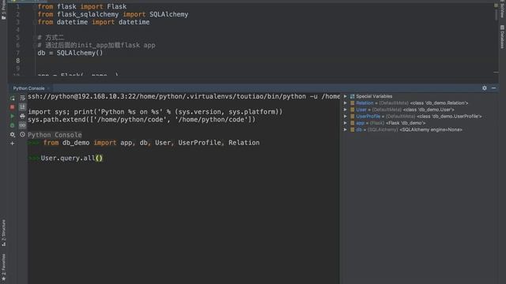Execute current statement with the green play icon
Screen dimensions: 506x284
13,116
